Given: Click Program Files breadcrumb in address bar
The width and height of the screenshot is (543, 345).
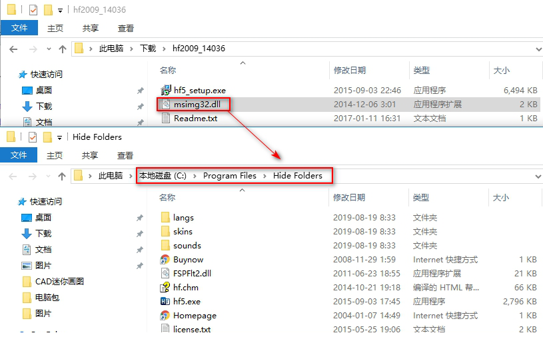Looking at the screenshot, I should coord(230,176).
